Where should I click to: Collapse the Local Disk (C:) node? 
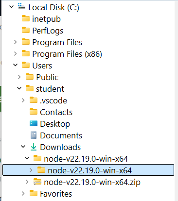coord(12,7)
